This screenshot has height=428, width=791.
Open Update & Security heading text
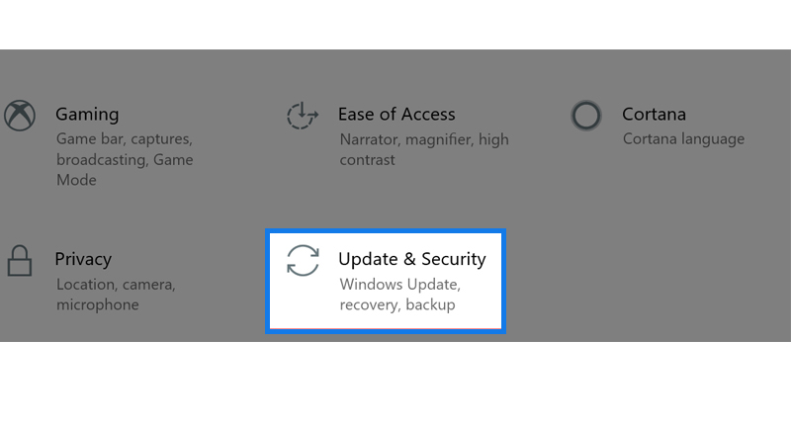coord(412,259)
